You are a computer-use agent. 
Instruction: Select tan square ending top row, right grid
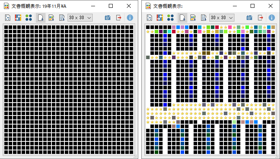[273, 27]
